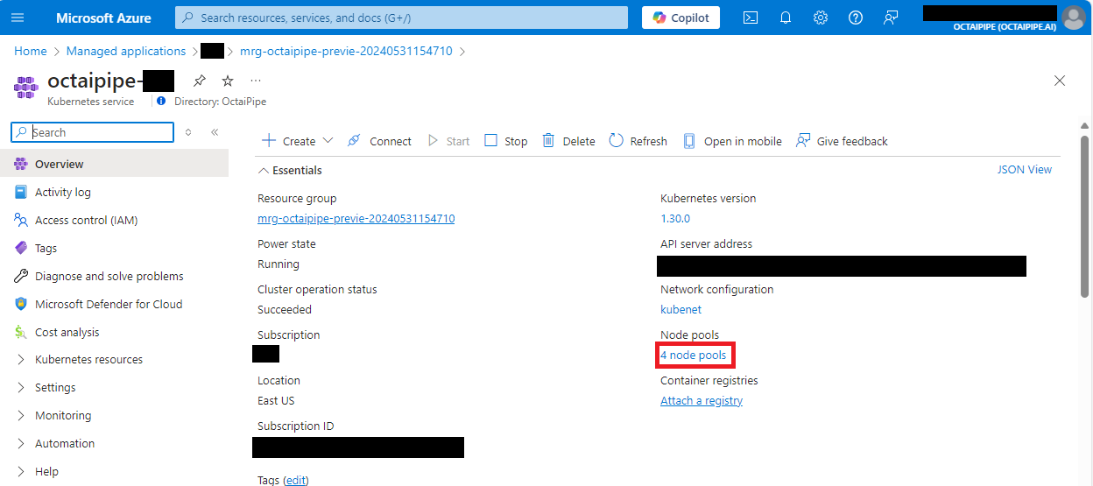1093x486 pixels.
Task: Open mrg-octaipipe-previe breadcrumb link
Action: [346, 51]
